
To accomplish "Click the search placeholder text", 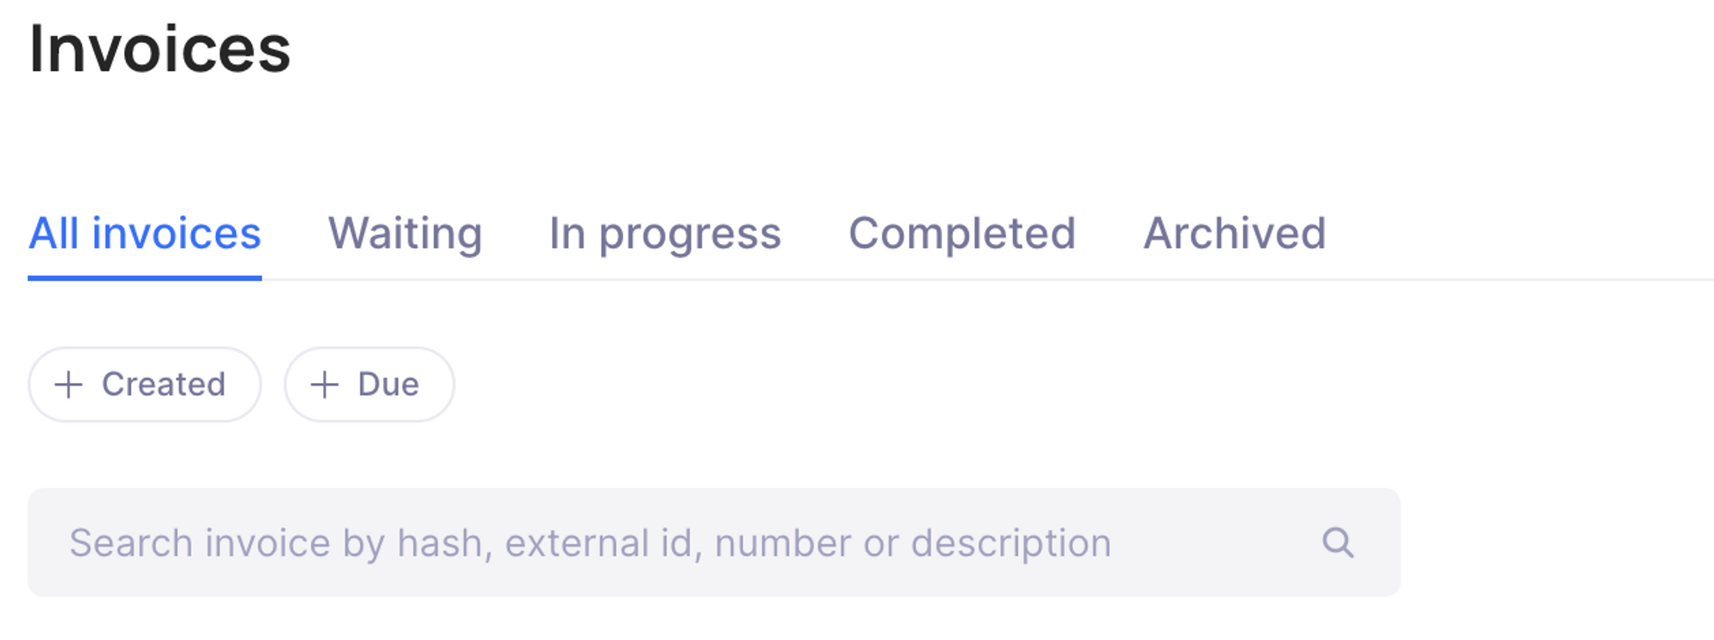I will 590,543.
